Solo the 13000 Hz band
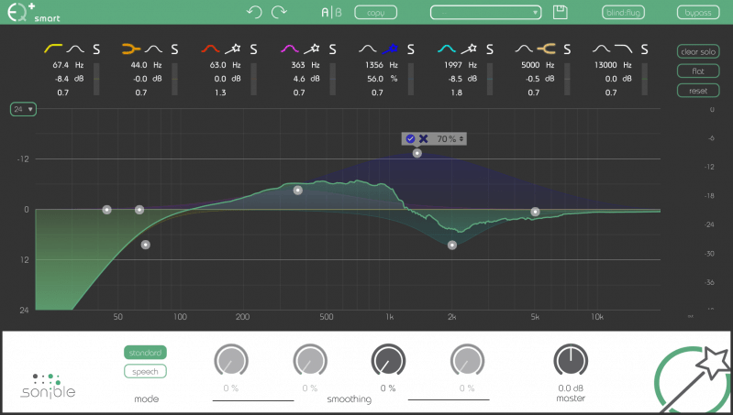Image resolution: width=733 pixels, height=415 pixels. point(648,49)
